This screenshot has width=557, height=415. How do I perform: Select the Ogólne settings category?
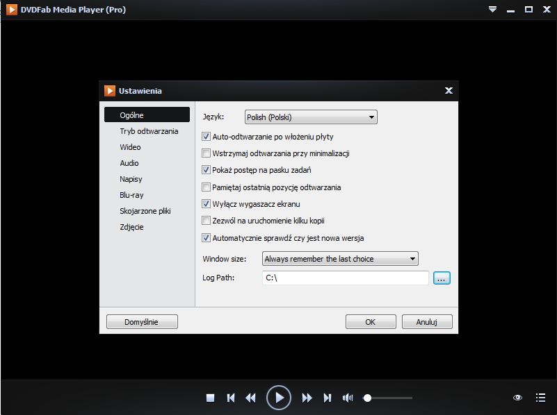pyautogui.click(x=147, y=115)
